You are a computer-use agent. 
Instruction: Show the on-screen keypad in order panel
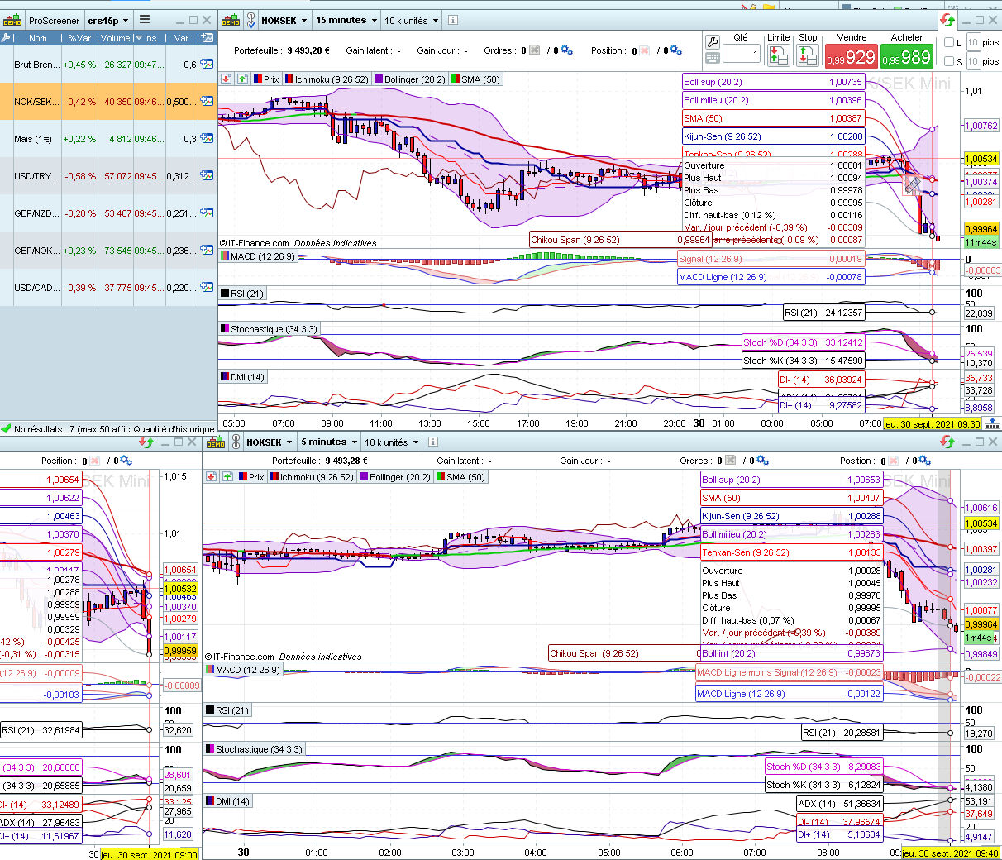tap(713, 58)
